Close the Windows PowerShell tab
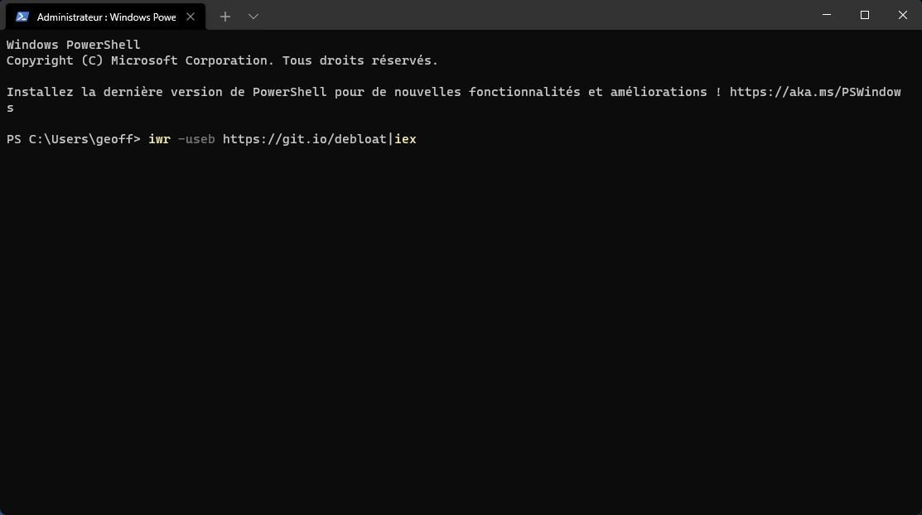 (191, 17)
